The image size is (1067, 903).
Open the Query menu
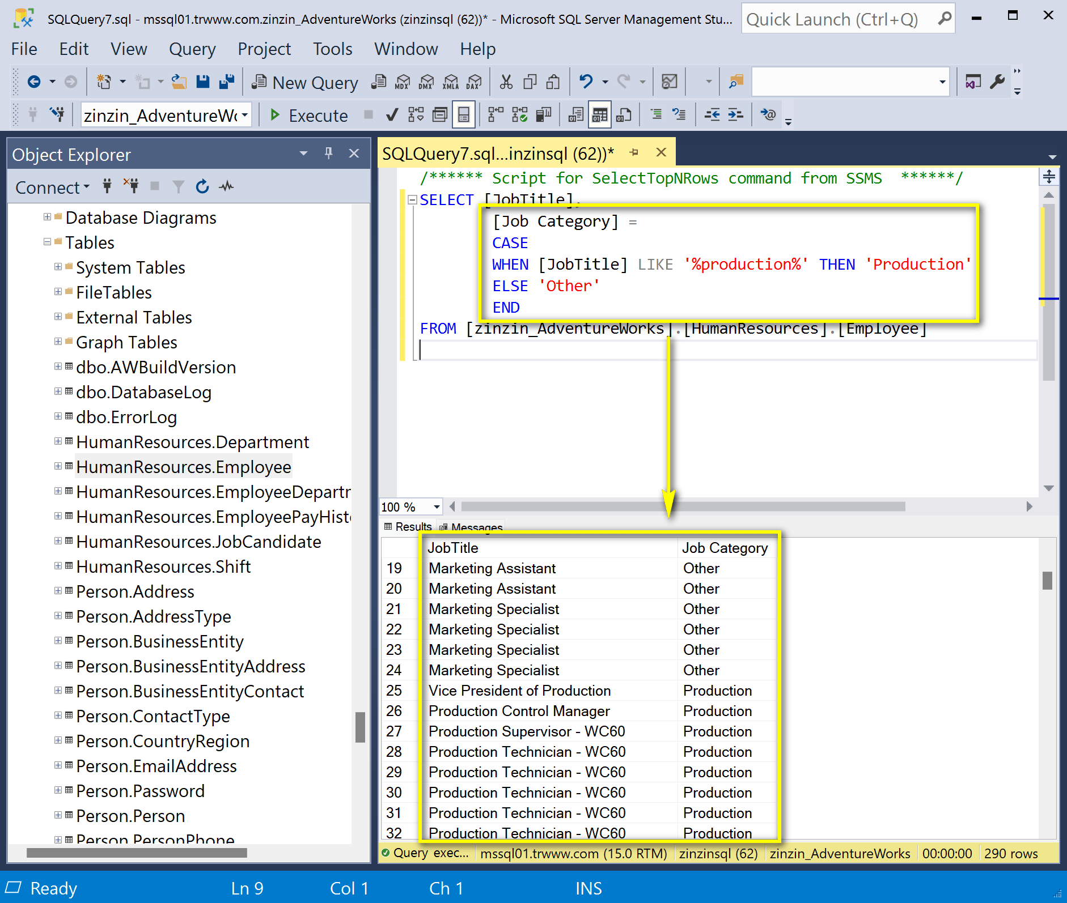pos(192,49)
